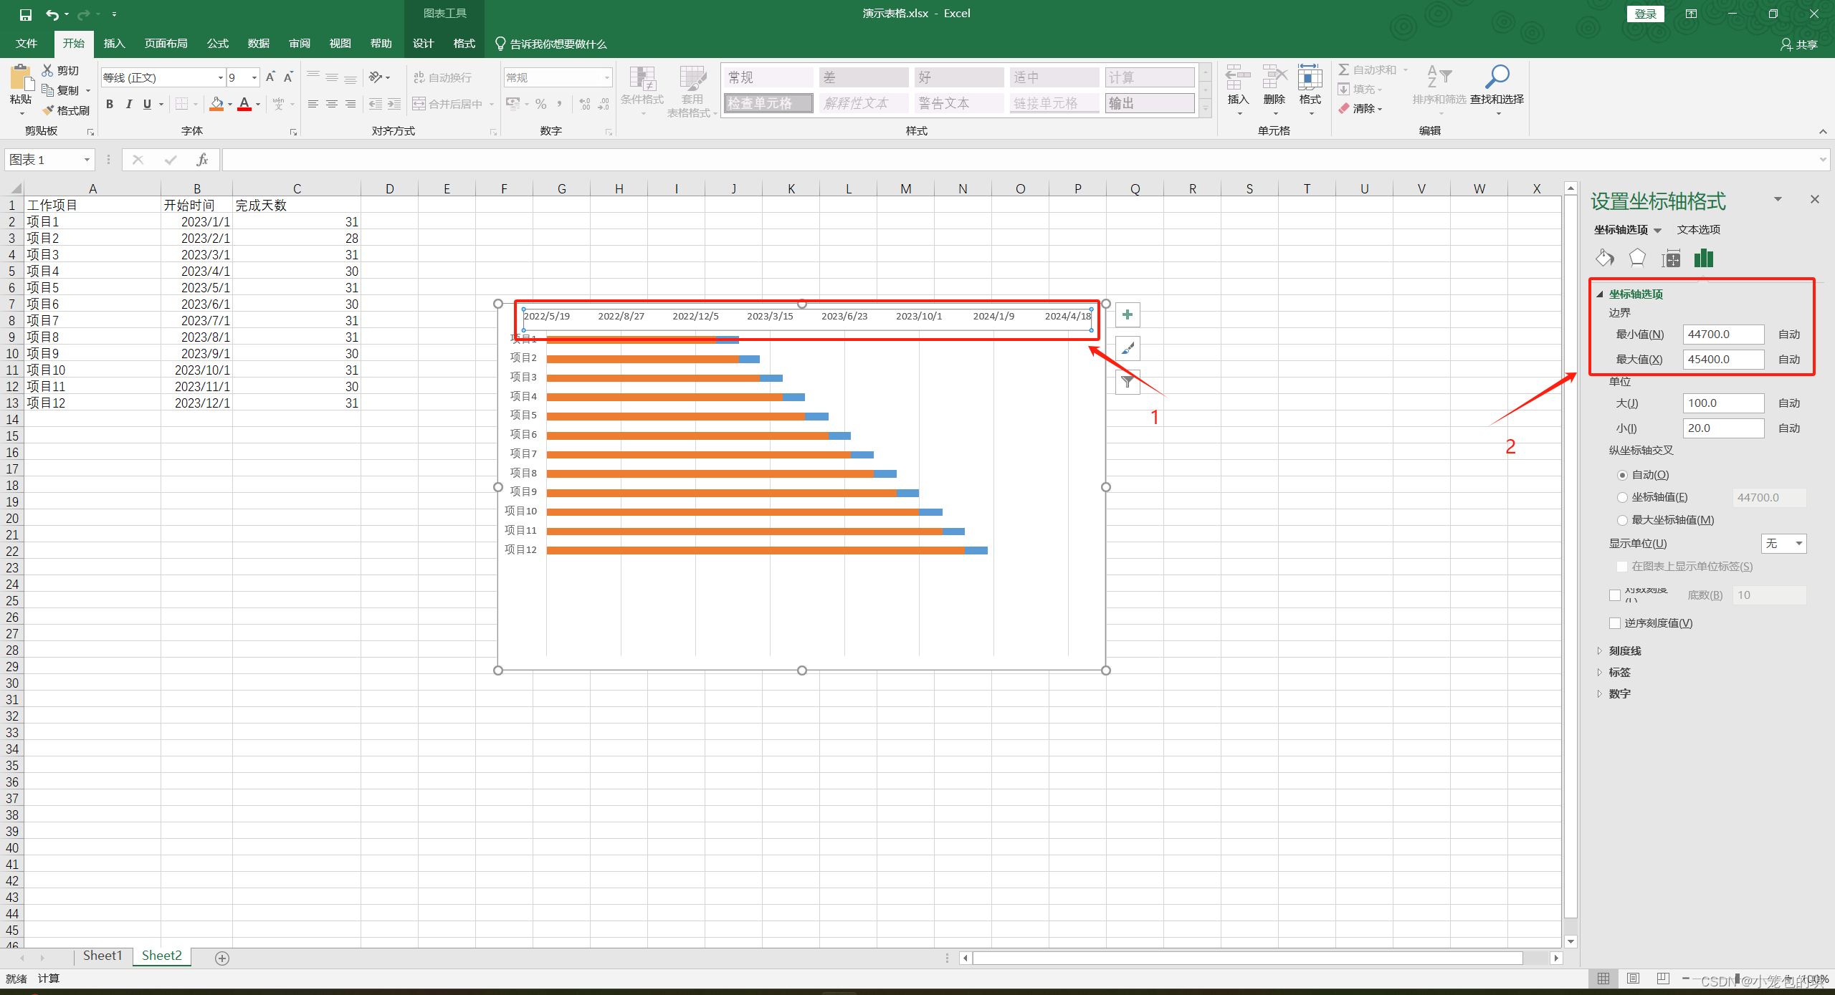This screenshot has height=995, width=1835.
Task: Enable the 逆序刻度值(V) checkbox
Action: tap(1614, 623)
